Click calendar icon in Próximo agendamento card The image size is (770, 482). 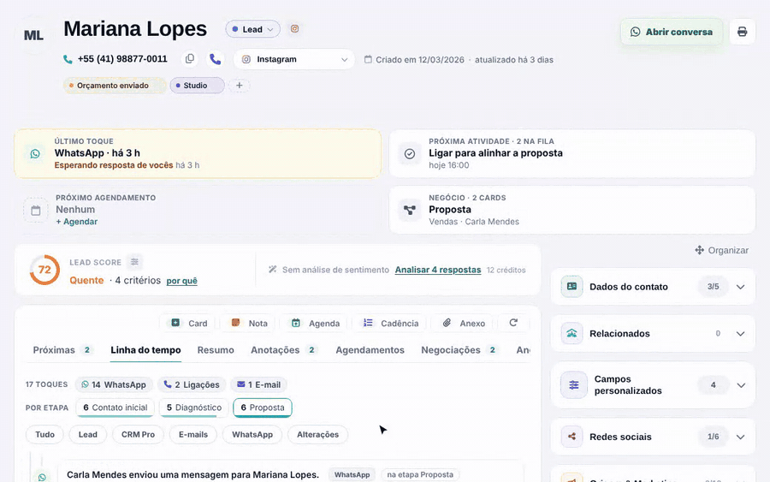coord(36,211)
